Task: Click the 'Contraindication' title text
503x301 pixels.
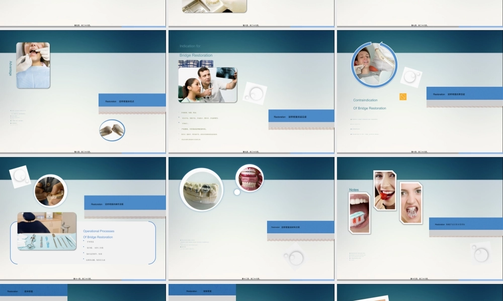Action: tap(365, 100)
